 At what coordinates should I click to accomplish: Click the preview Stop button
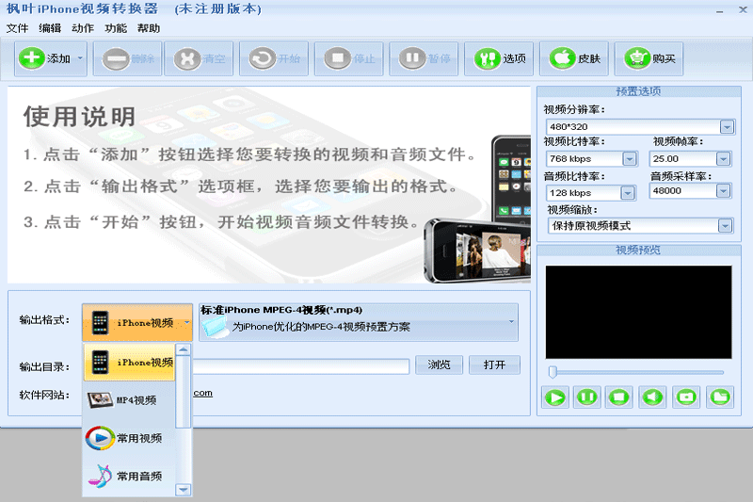coord(619,397)
